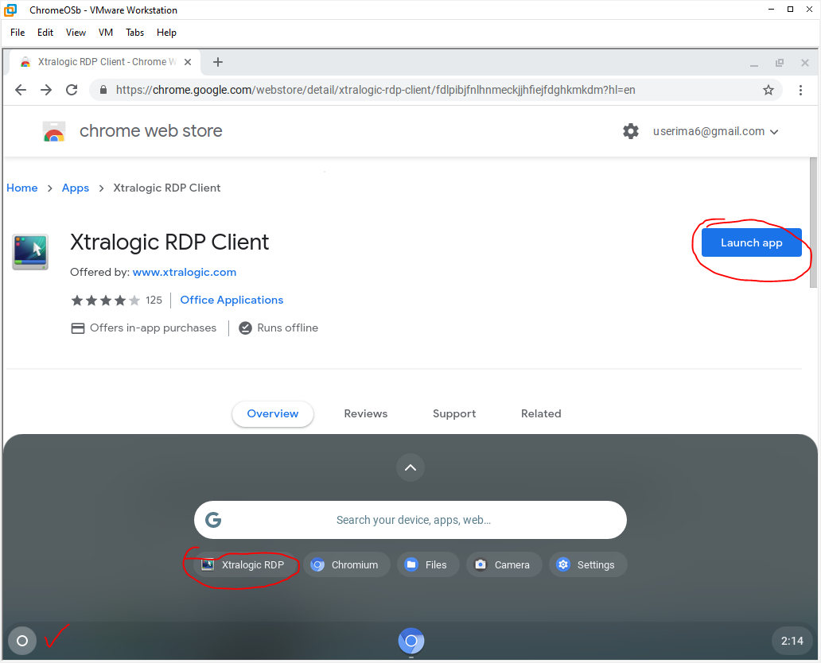Open the VMware View menu
Image resolution: width=821 pixels, height=663 pixels.
click(76, 33)
